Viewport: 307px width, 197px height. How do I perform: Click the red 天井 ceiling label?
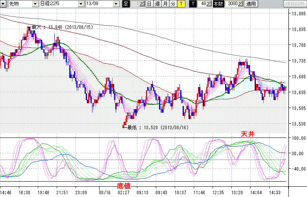[248, 134]
